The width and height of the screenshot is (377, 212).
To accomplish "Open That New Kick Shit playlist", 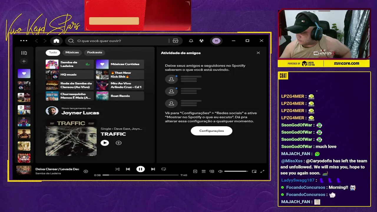I will [x=120, y=75].
